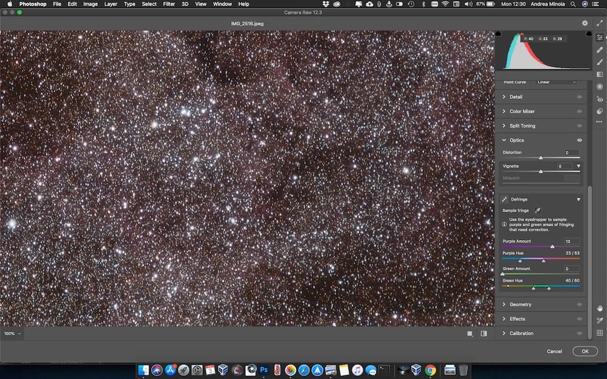Open the 100% zoom level selector
Viewport: 607px width, 379px height.
(x=11, y=333)
